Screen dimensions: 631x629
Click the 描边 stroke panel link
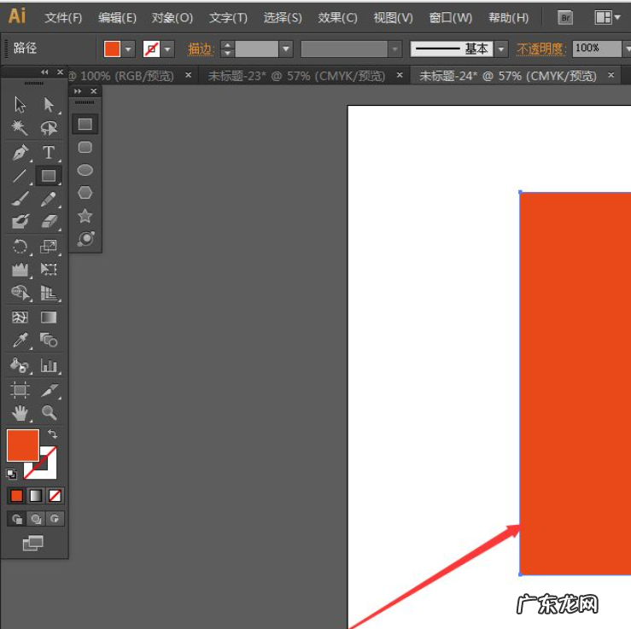[200, 50]
